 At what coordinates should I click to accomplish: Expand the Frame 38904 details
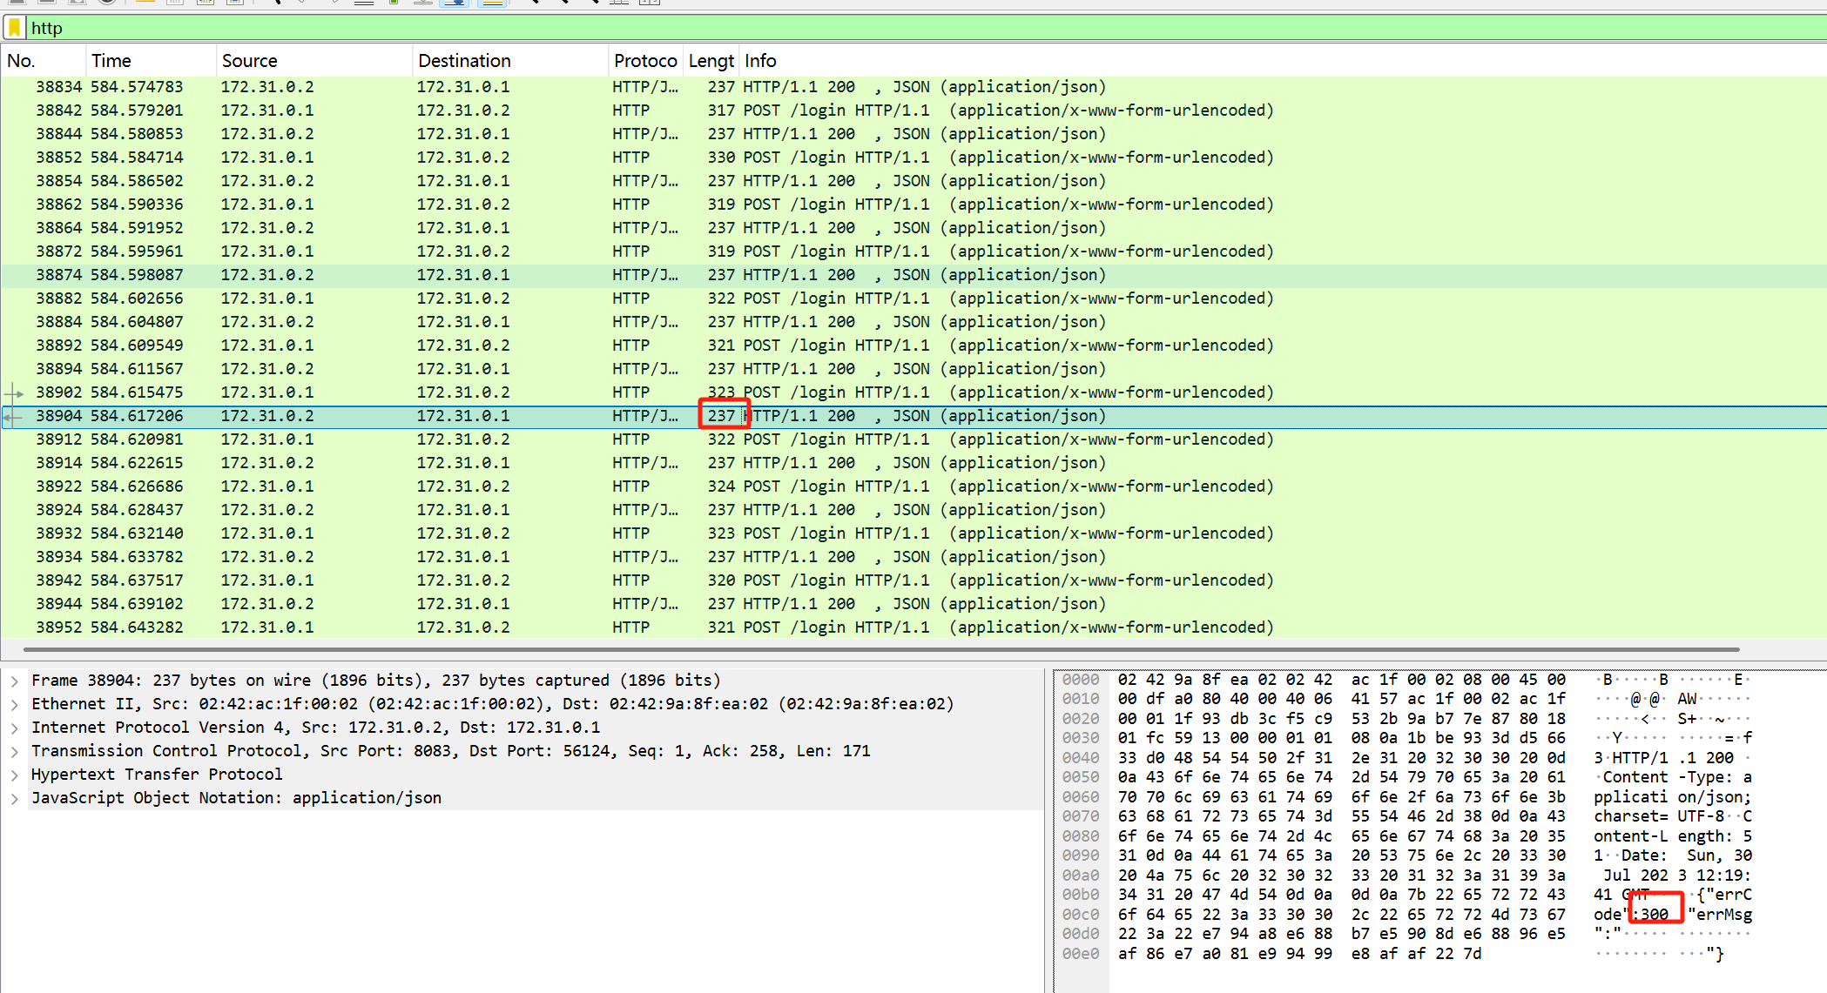pyautogui.click(x=15, y=681)
